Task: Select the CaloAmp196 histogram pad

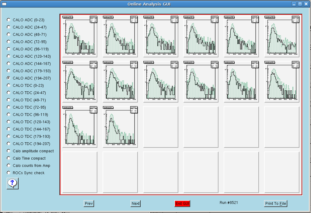Action: pyautogui.click(x=161, y=36)
